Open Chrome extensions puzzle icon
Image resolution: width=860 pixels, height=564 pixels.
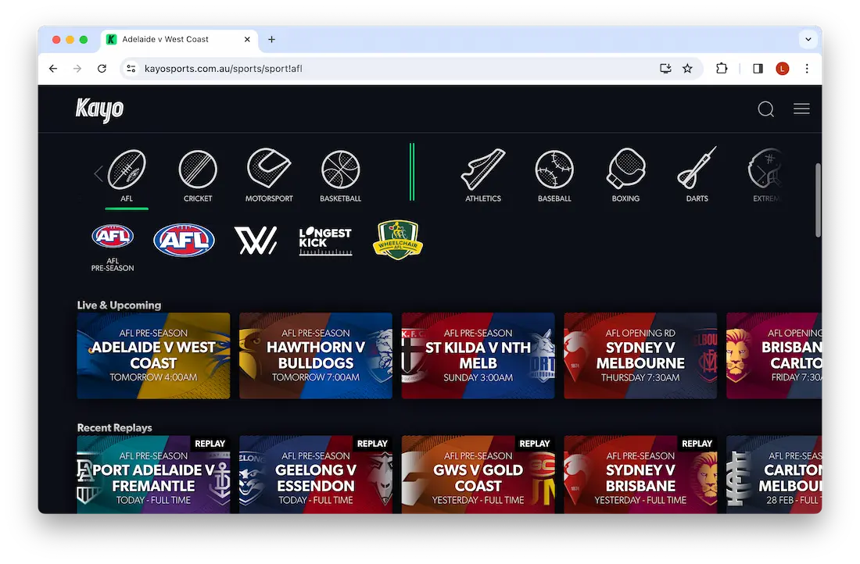click(722, 69)
